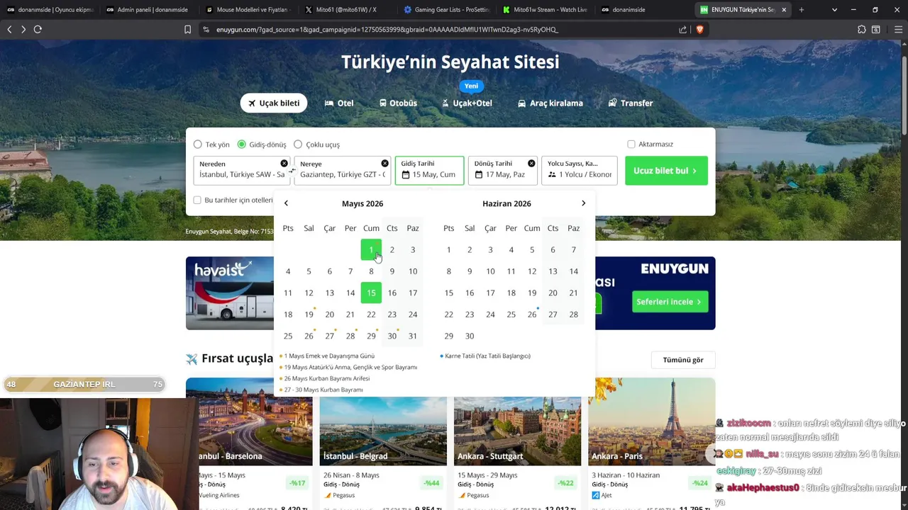Select Tek yön one-way option
Screen dimensions: 908x510
(212, 144)
